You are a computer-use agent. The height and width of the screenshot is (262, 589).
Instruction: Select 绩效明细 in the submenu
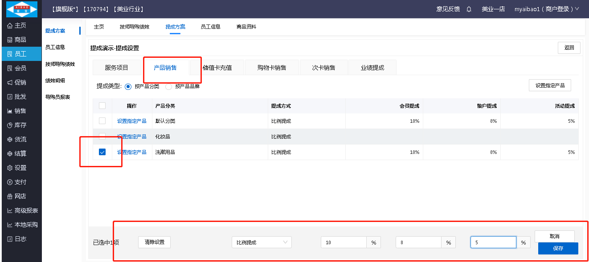(55, 81)
